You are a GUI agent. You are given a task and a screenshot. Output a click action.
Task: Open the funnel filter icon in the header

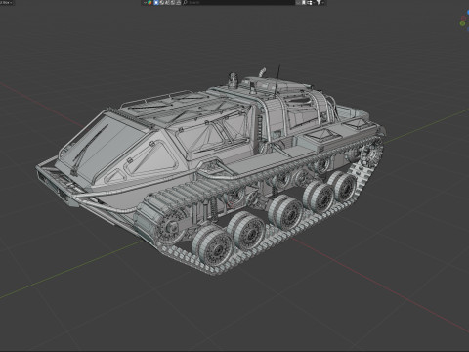(x=319, y=2)
